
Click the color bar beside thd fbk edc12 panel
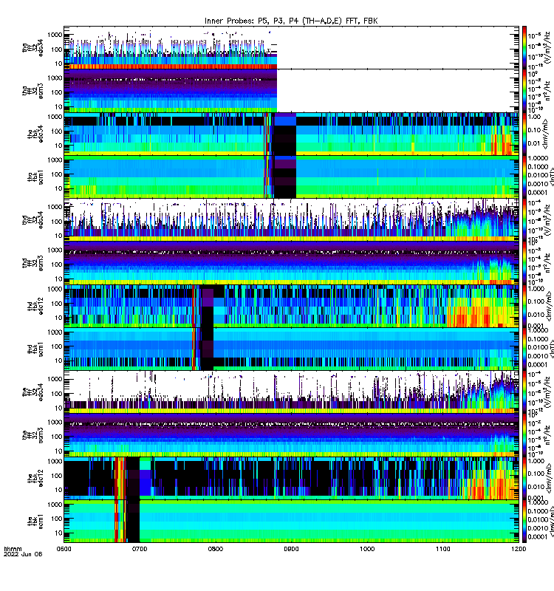click(x=524, y=306)
